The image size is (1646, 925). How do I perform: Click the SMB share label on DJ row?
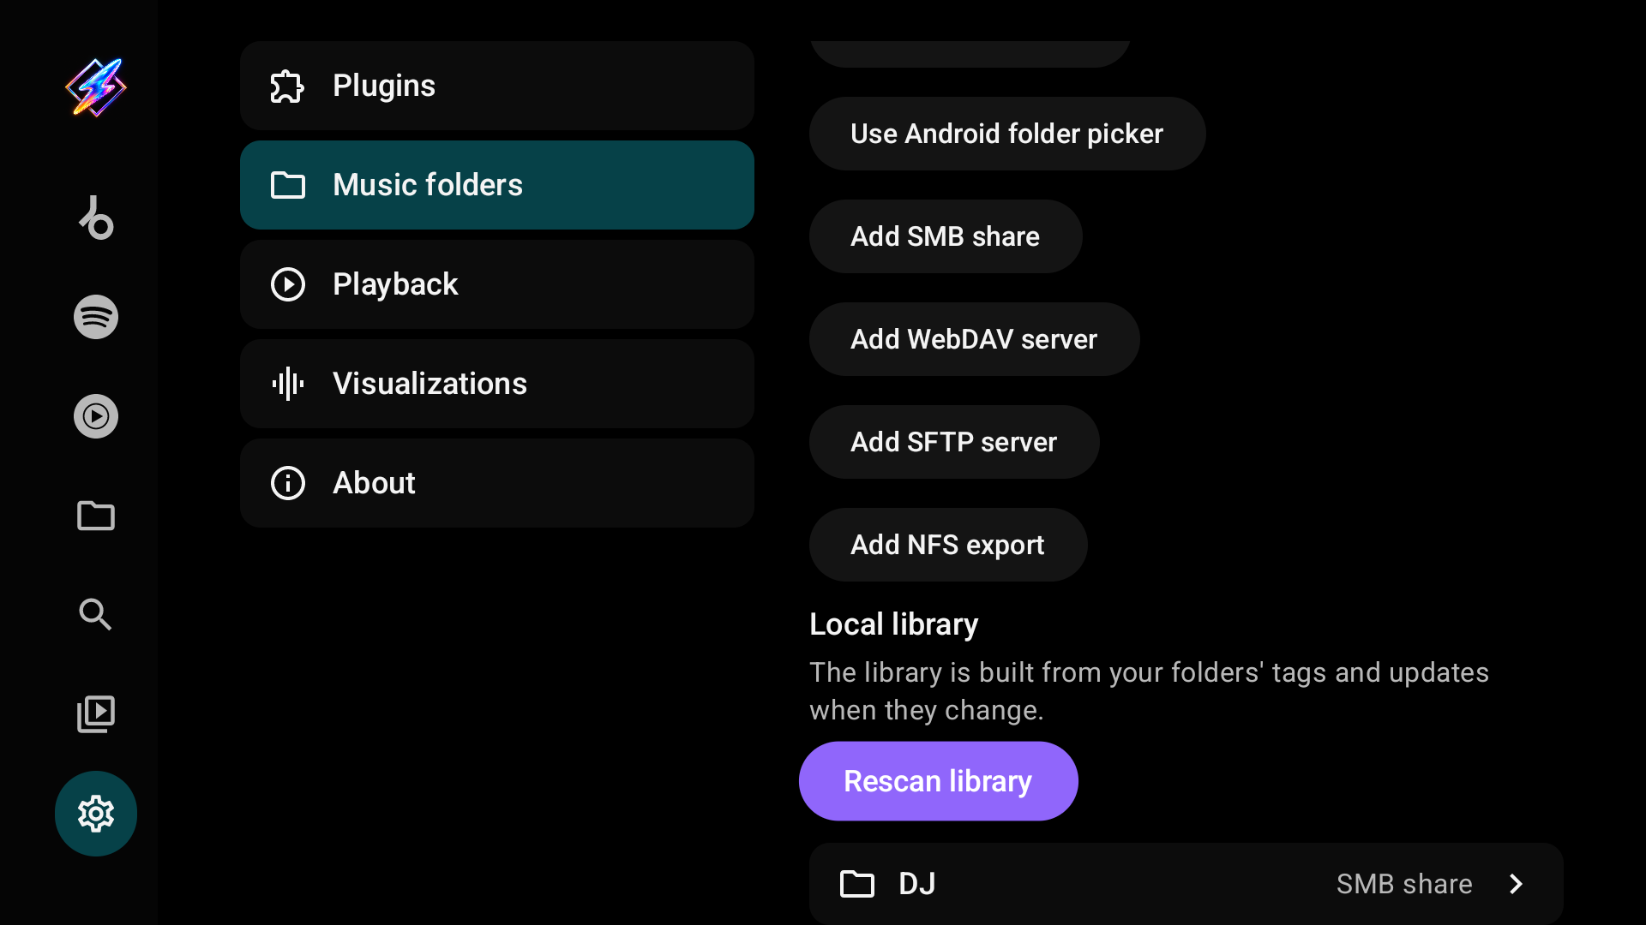pyautogui.click(x=1404, y=884)
